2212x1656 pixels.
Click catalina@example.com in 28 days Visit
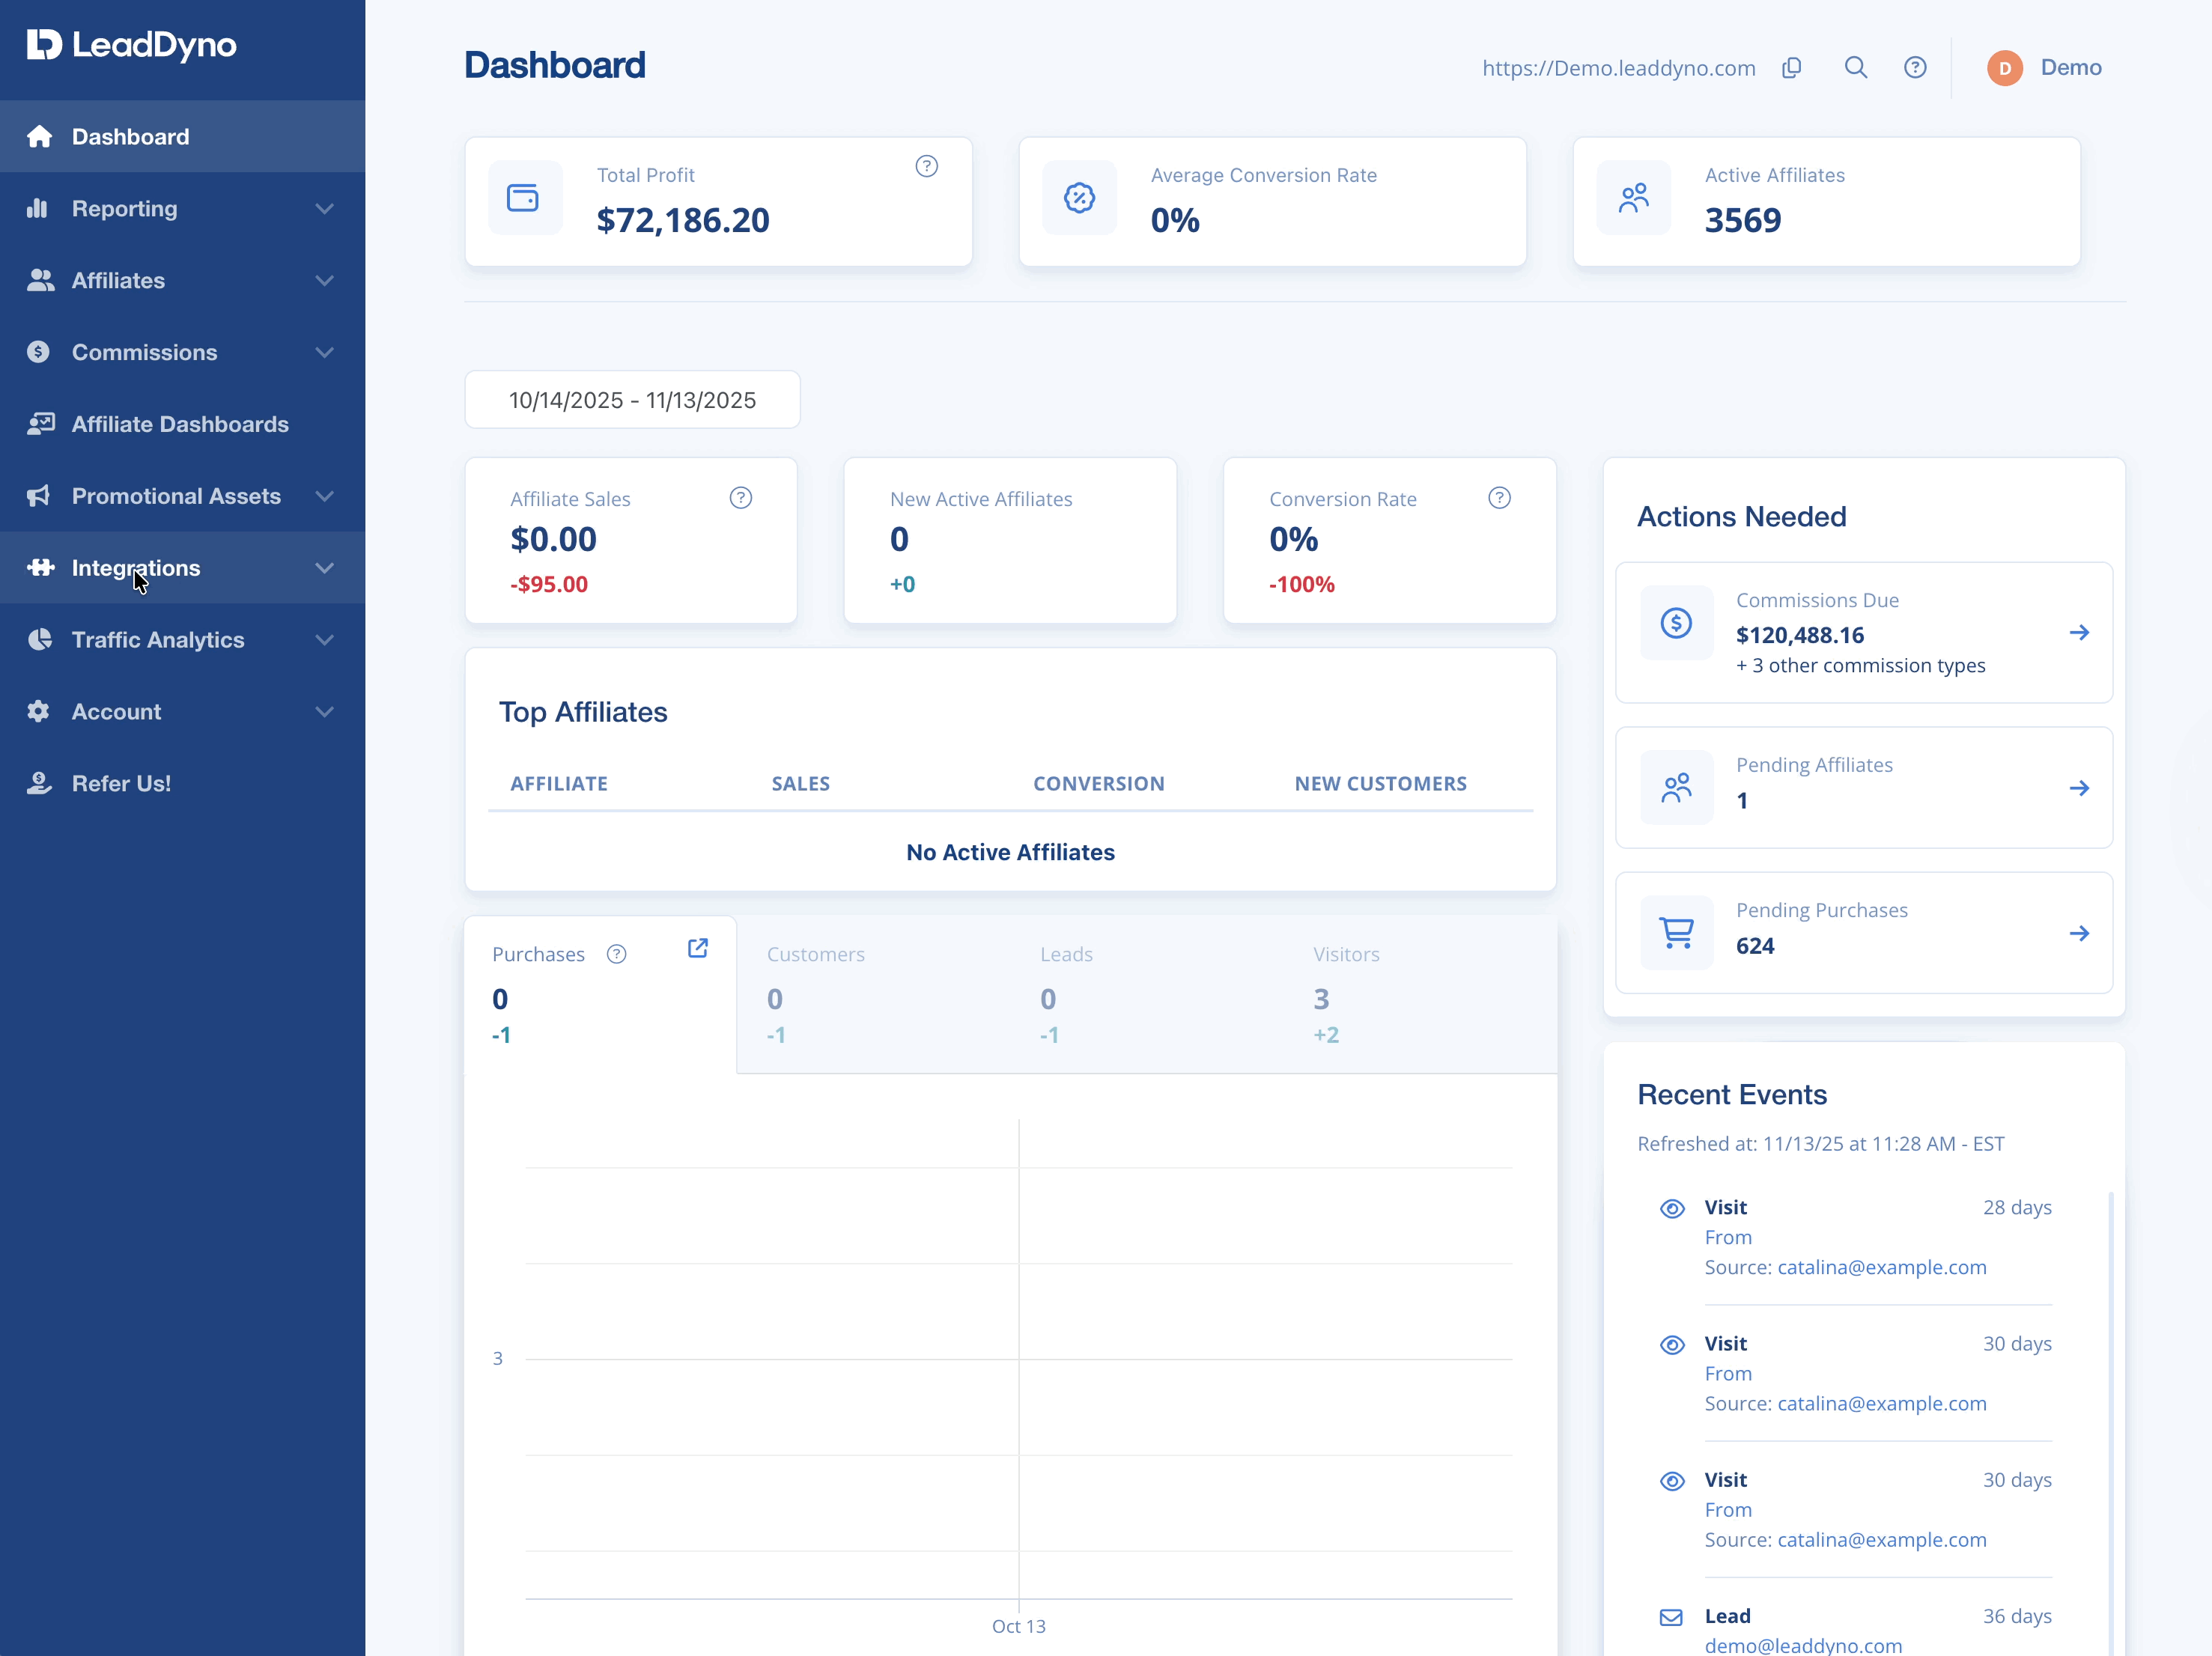(1881, 1267)
